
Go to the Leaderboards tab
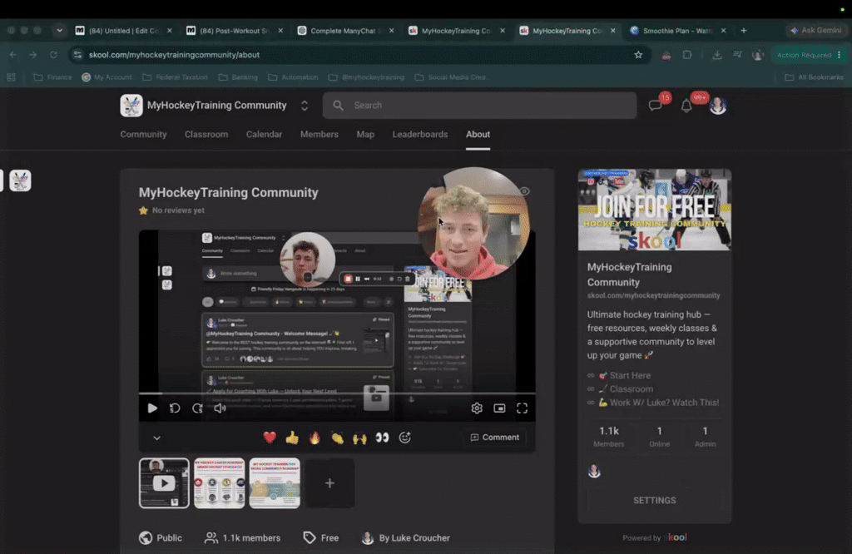coord(420,134)
